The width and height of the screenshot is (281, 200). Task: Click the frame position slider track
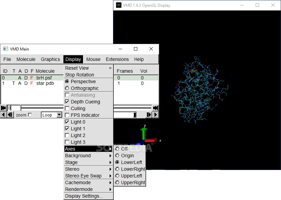point(86,108)
